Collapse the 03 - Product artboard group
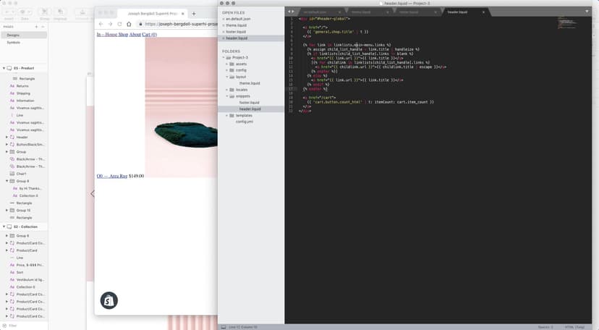 tap(4, 67)
